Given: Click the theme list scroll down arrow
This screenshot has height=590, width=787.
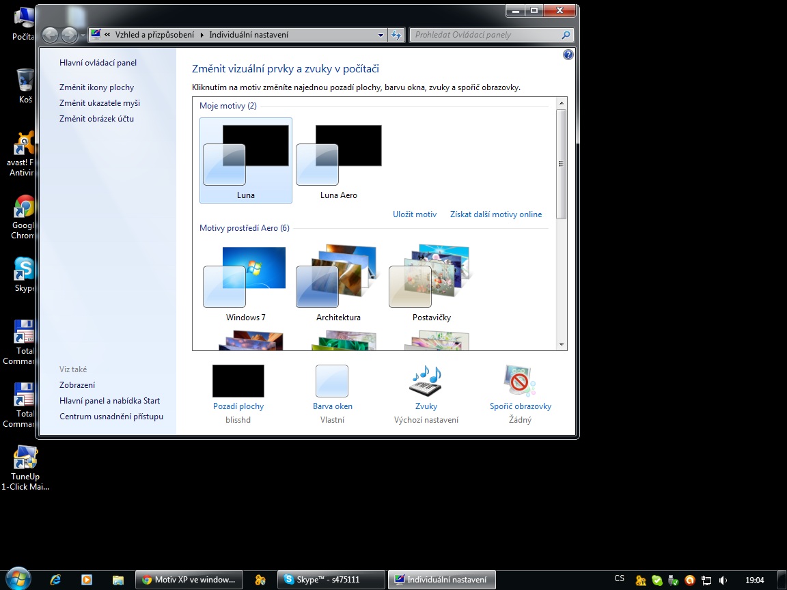Looking at the screenshot, I should (561, 345).
